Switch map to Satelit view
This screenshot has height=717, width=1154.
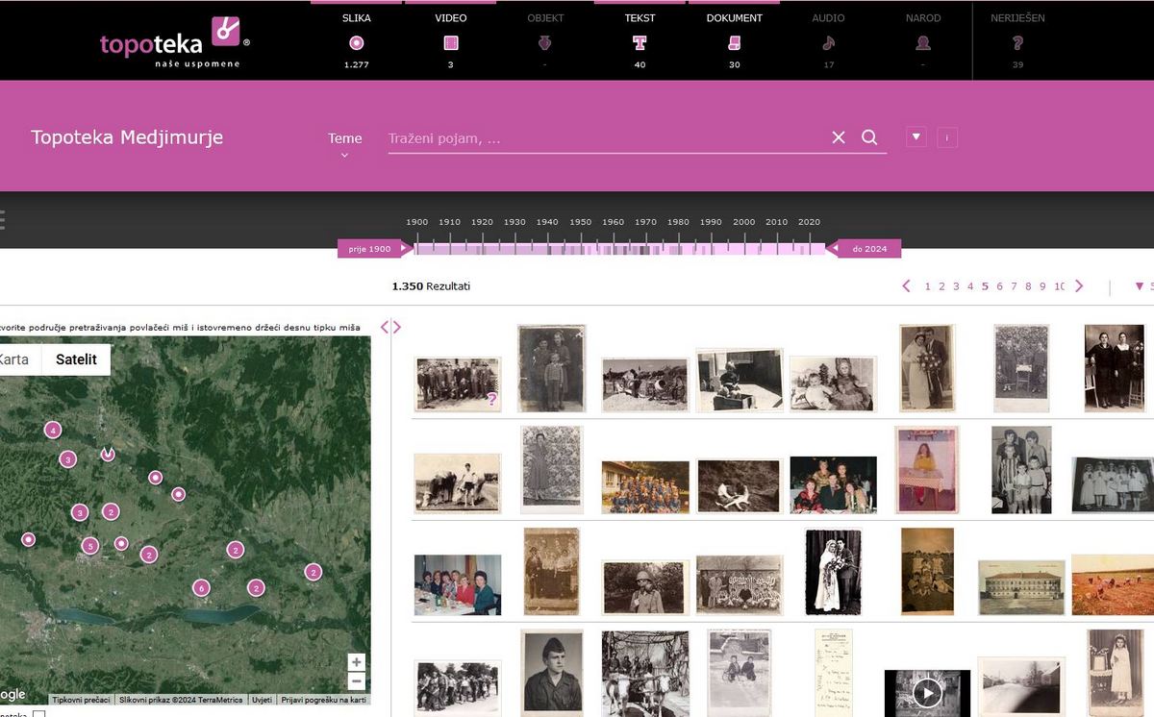tap(76, 359)
